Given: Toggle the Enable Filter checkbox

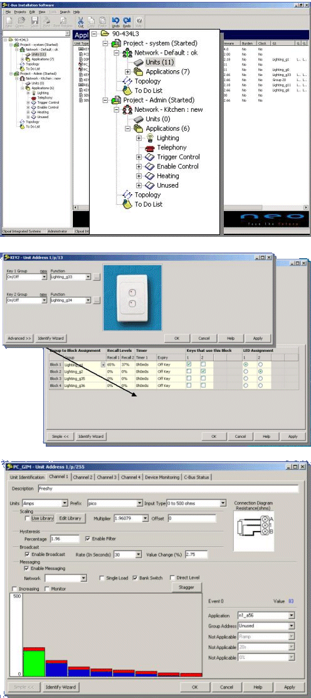Looking at the screenshot, I should point(88,538).
